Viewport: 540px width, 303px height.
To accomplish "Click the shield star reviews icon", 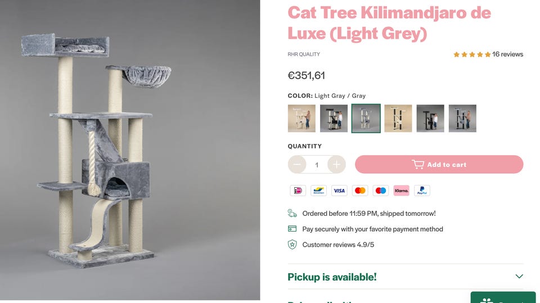I will click(x=292, y=245).
